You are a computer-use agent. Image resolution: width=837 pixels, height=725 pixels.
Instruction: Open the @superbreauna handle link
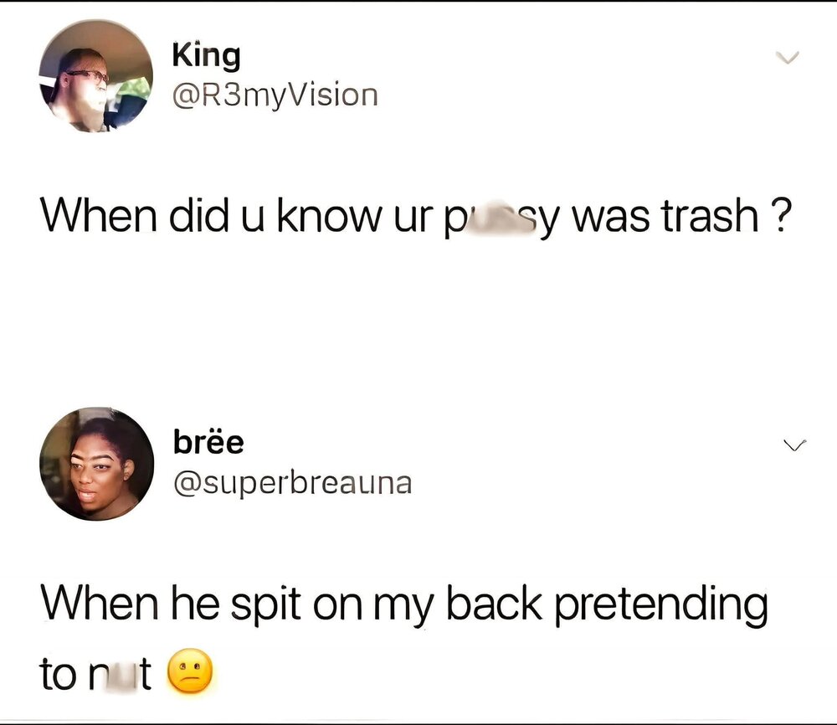point(291,481)
